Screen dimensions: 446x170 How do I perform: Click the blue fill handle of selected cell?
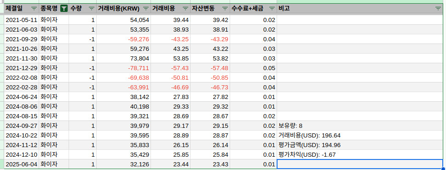pyautogui.click(x=443, y=169)
